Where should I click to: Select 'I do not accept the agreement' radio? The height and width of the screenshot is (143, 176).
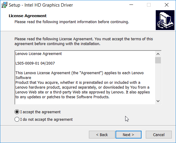point(17,119)
